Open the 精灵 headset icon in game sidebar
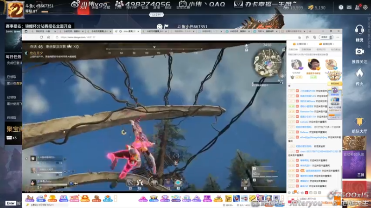371x208 pixels. point(359,30)
